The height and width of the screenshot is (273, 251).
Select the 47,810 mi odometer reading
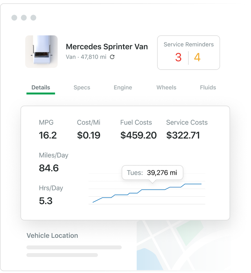(x=94, y=57)
